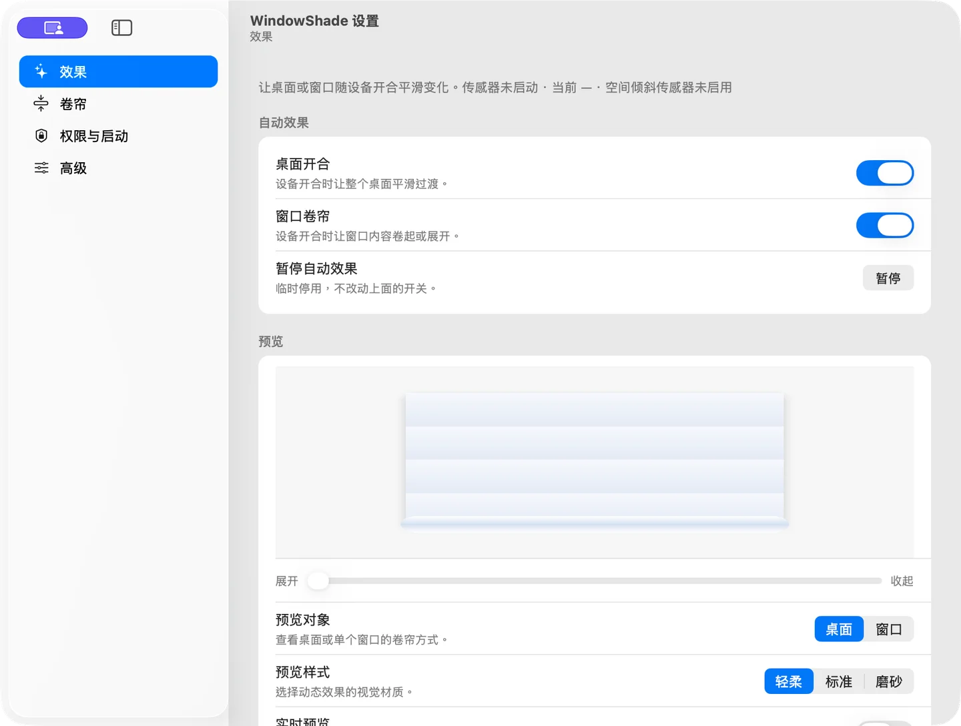Click the purple screen-sharing indicator icon

52,28
